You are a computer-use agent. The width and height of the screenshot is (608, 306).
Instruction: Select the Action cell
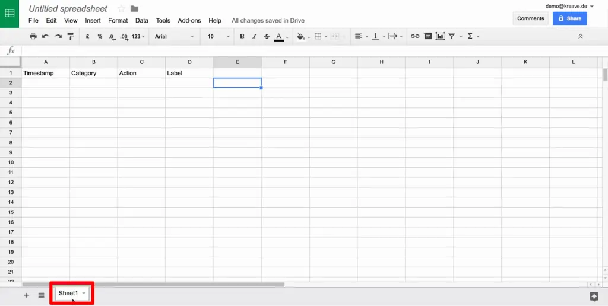click(x=141, y=73)
